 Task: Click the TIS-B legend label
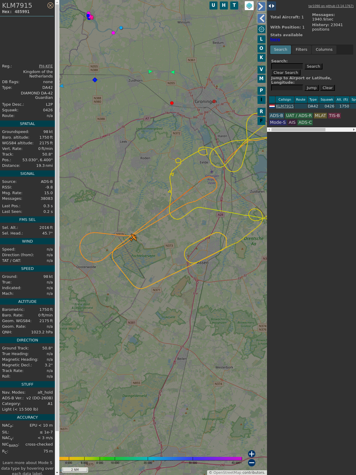coord(334,116)
